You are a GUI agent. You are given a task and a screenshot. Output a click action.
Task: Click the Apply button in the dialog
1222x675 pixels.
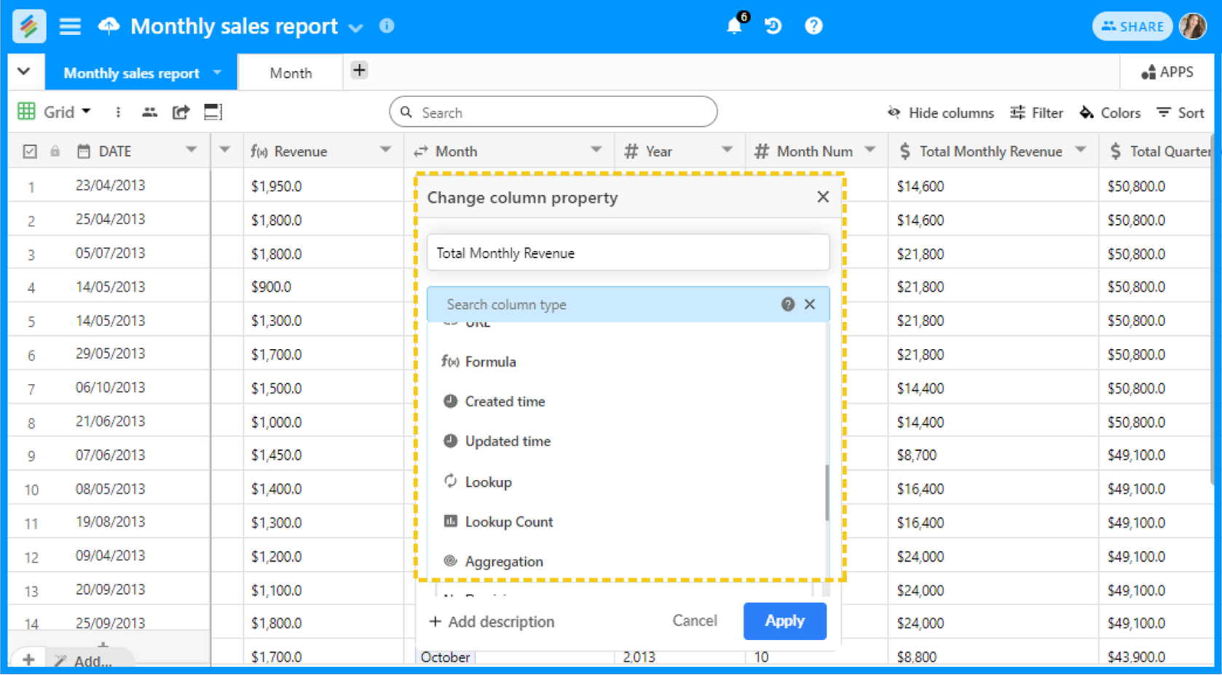point(784,620)
